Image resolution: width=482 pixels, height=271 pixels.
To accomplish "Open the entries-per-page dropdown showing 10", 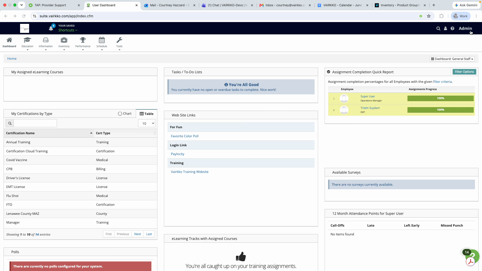I will (x=147, y=123).
